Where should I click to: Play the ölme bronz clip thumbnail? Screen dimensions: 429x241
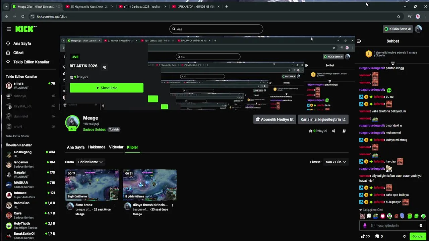(92, 185)
